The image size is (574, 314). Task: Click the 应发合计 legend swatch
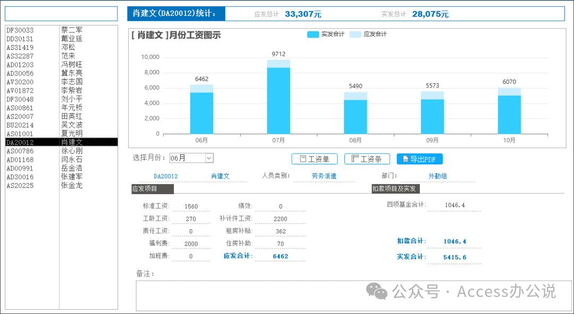[x=355, y=34]
